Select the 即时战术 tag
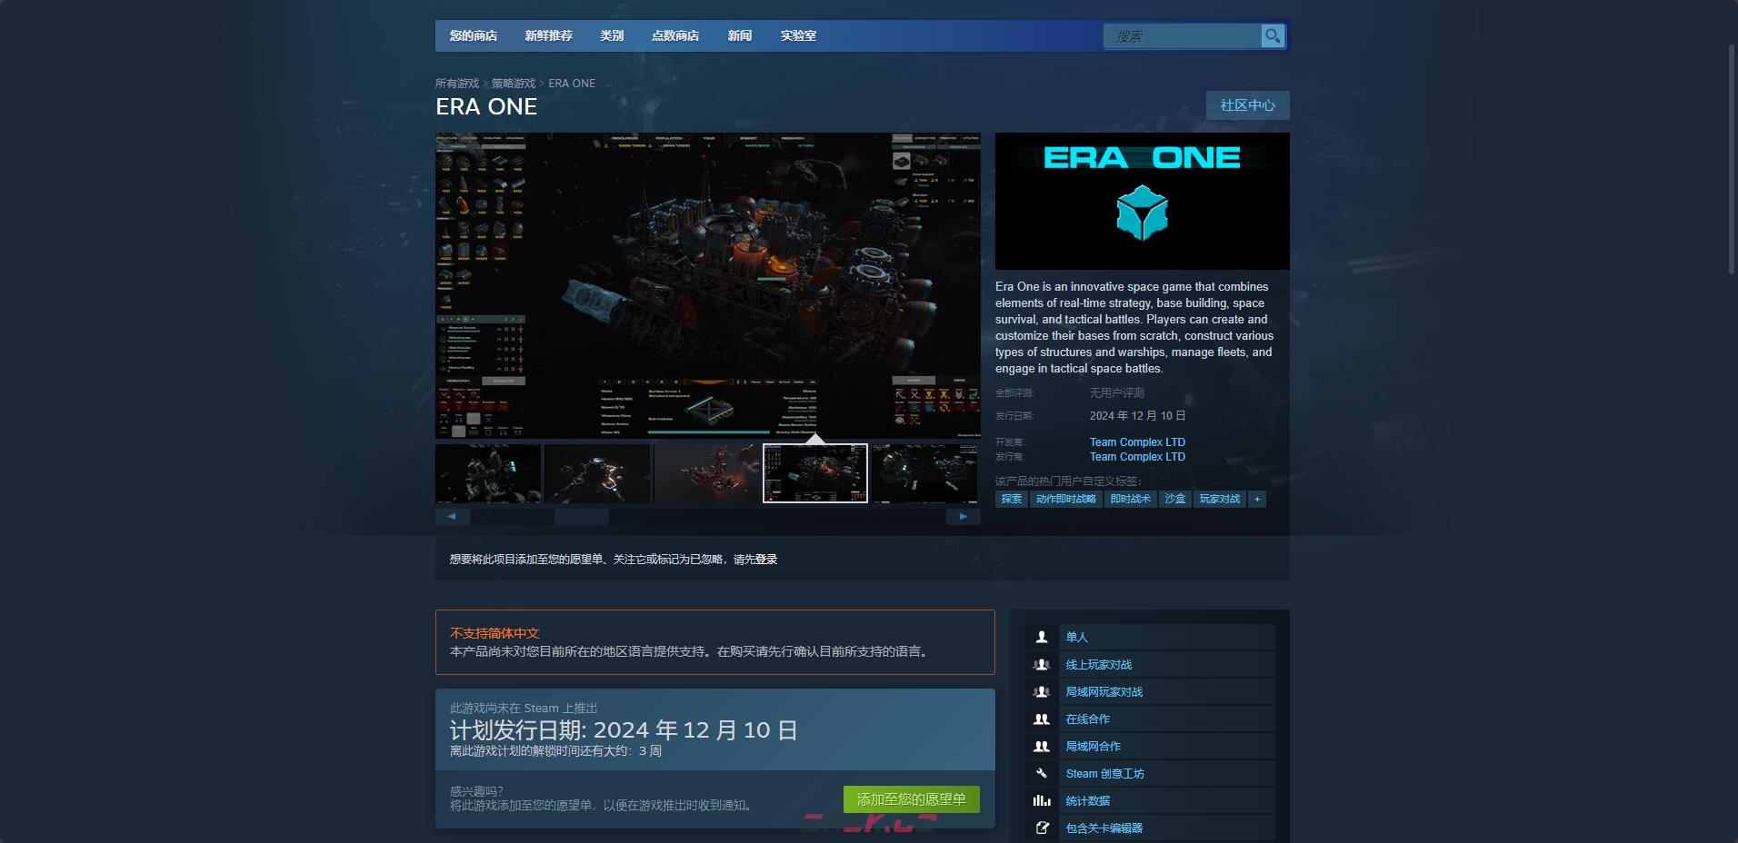1738x843 pixels. 1131,499
